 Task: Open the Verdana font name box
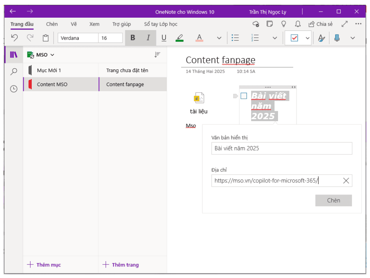78,38
